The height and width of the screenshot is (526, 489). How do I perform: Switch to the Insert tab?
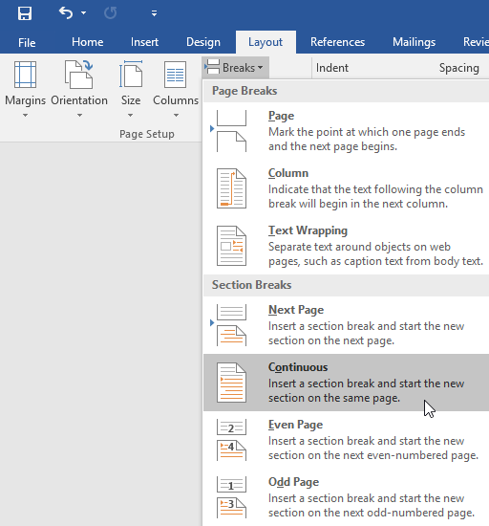(x=144, y=42)
